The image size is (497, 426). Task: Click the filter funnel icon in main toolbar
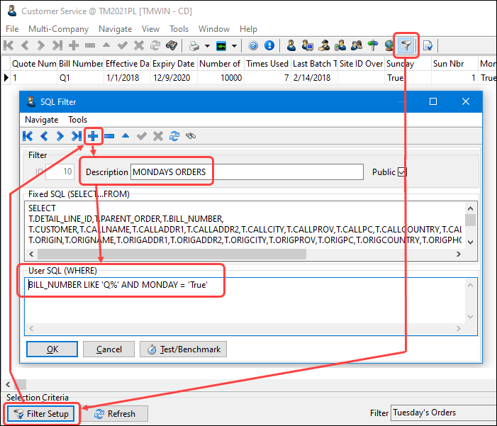[x=406, y=45]
